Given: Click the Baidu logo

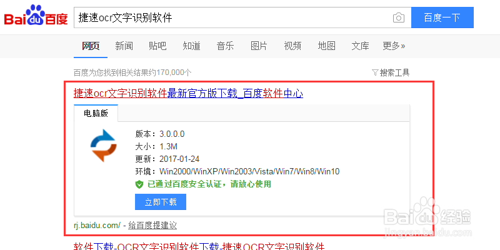Looking at the screenshot, I should point(36,16).
